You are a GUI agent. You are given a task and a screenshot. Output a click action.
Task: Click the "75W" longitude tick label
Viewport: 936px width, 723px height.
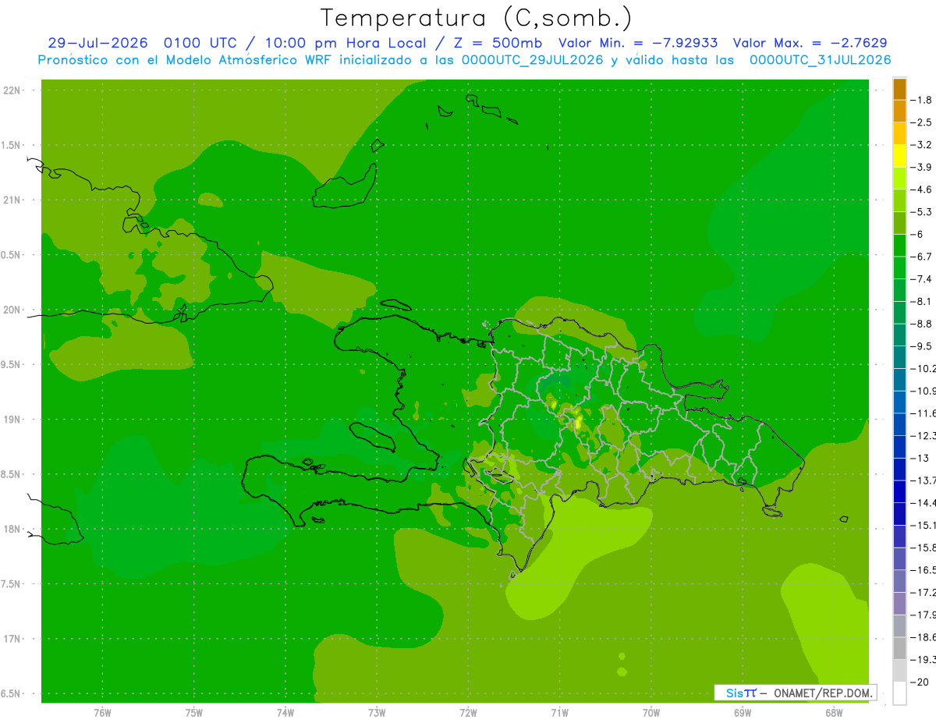194,712
